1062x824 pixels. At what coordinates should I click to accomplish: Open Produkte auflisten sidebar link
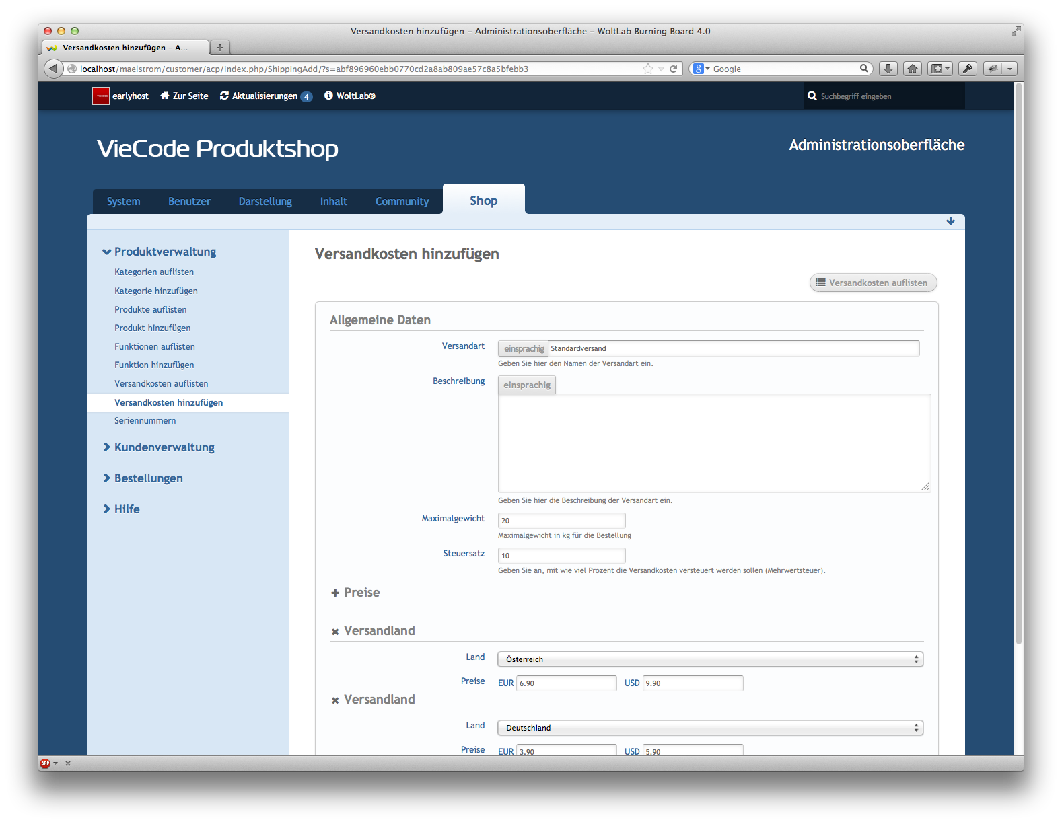151,309
